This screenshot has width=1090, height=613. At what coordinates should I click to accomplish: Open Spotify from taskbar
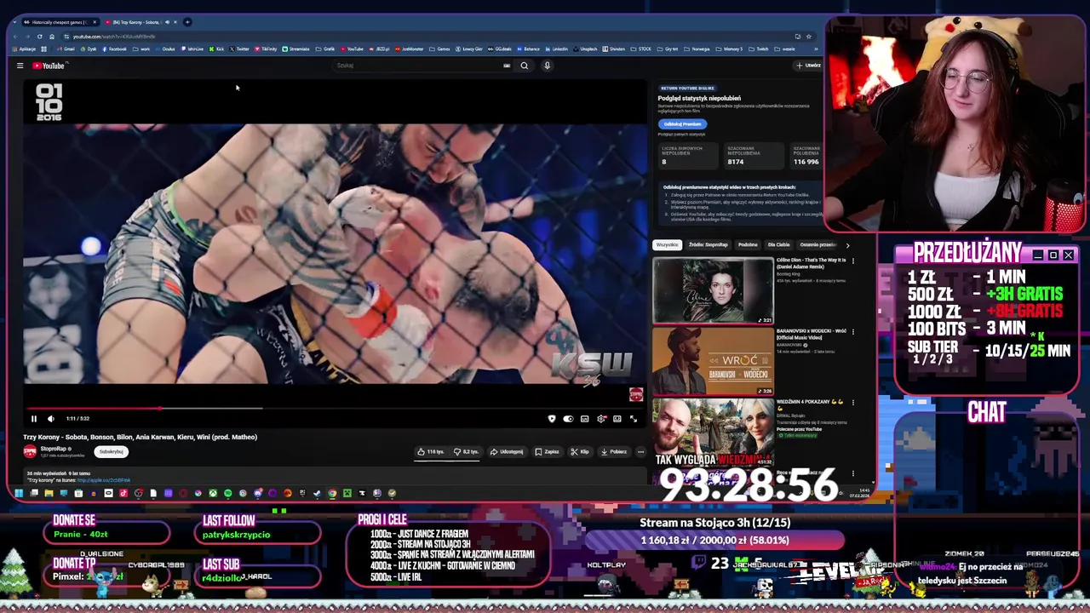click(x=227, y=493)
